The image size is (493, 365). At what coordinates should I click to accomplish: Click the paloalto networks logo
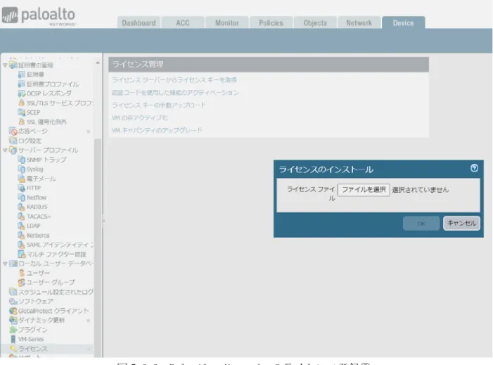tap(39, 15)
